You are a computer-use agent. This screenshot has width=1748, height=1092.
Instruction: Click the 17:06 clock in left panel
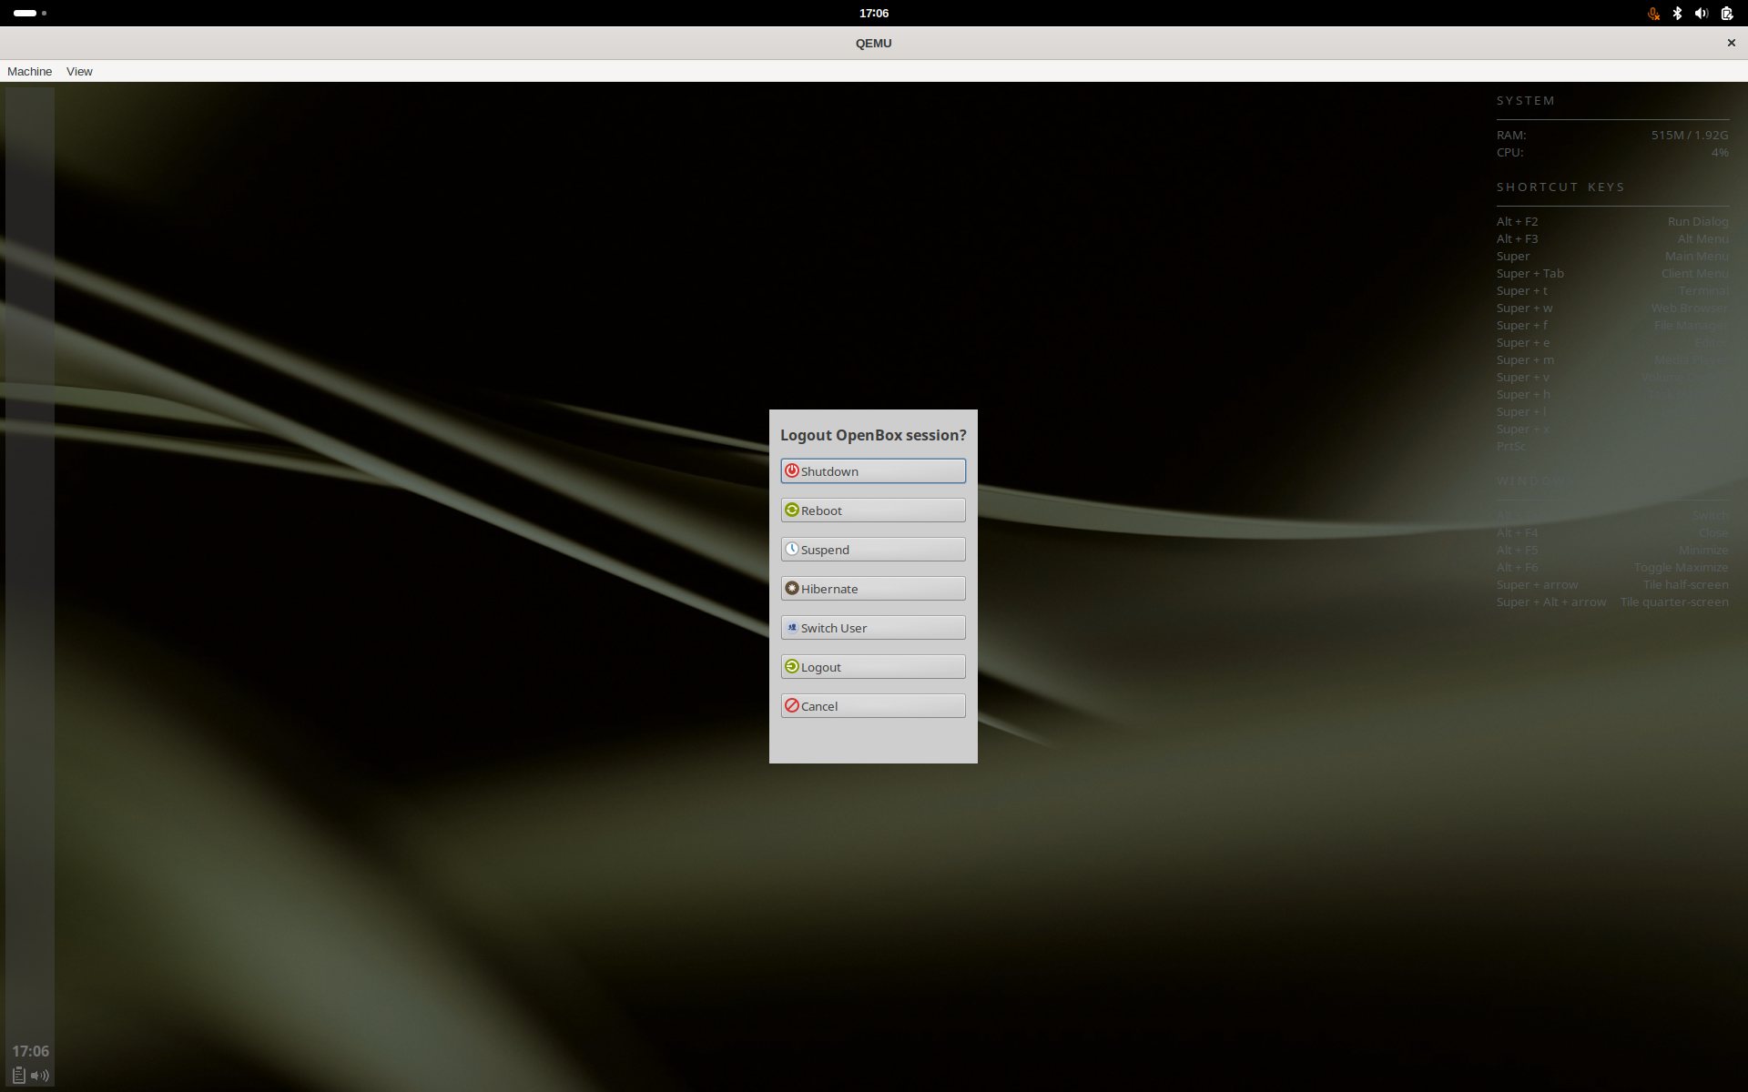(x=30, y=1051)
